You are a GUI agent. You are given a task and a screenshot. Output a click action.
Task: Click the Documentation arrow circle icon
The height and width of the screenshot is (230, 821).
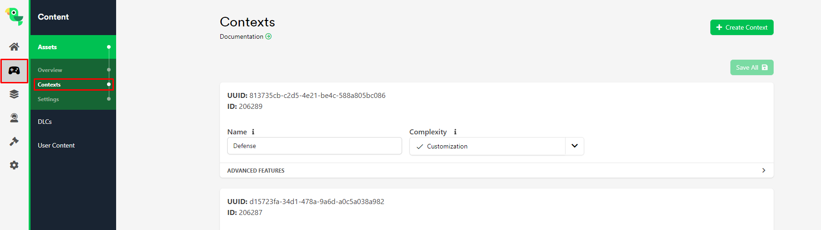click(269, 36)
